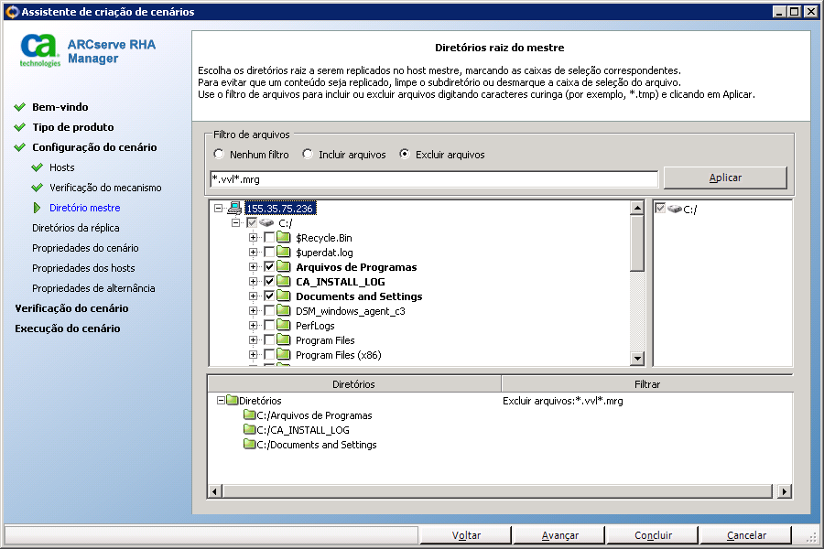Expand the $Recycle.Bin folder node
The width and height of the screenshot is (824, 549).
click(x=254, y=238)
